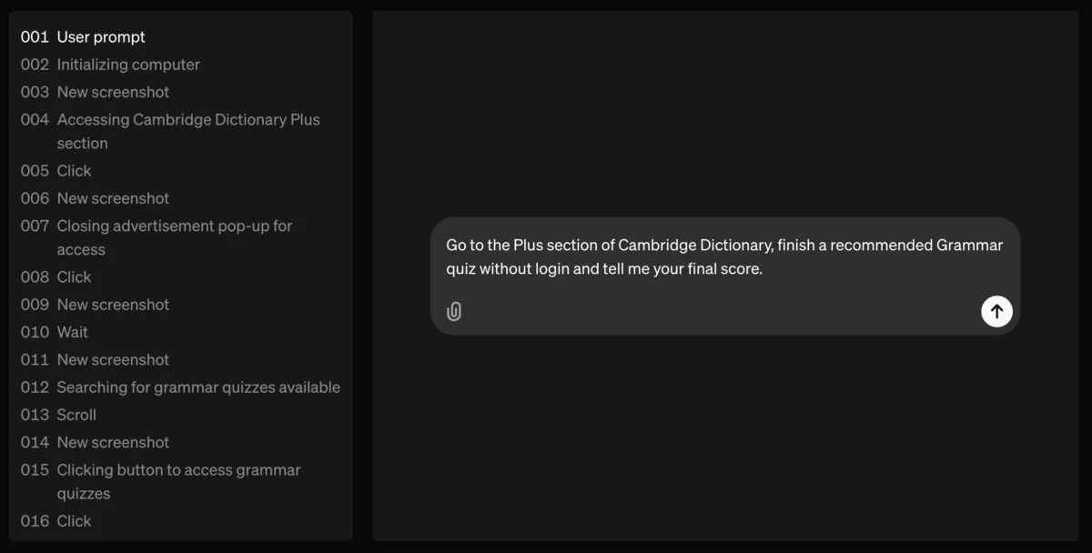Open step 015 Clicking button to access grammar

[178, 470]
